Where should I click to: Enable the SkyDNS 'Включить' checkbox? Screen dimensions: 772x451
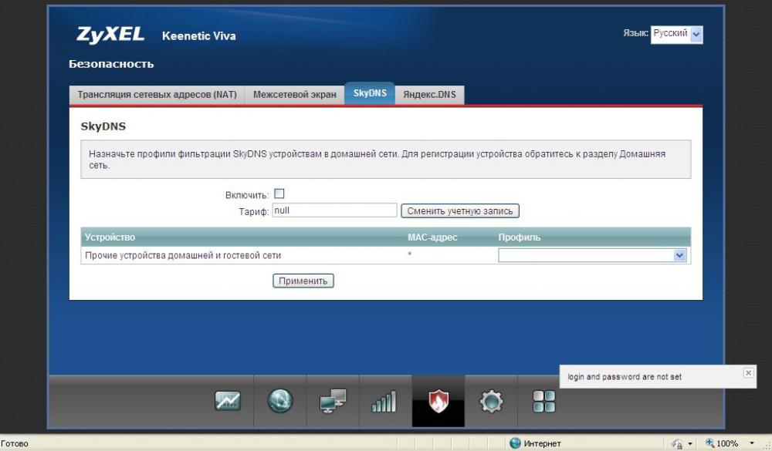point(279,194)
